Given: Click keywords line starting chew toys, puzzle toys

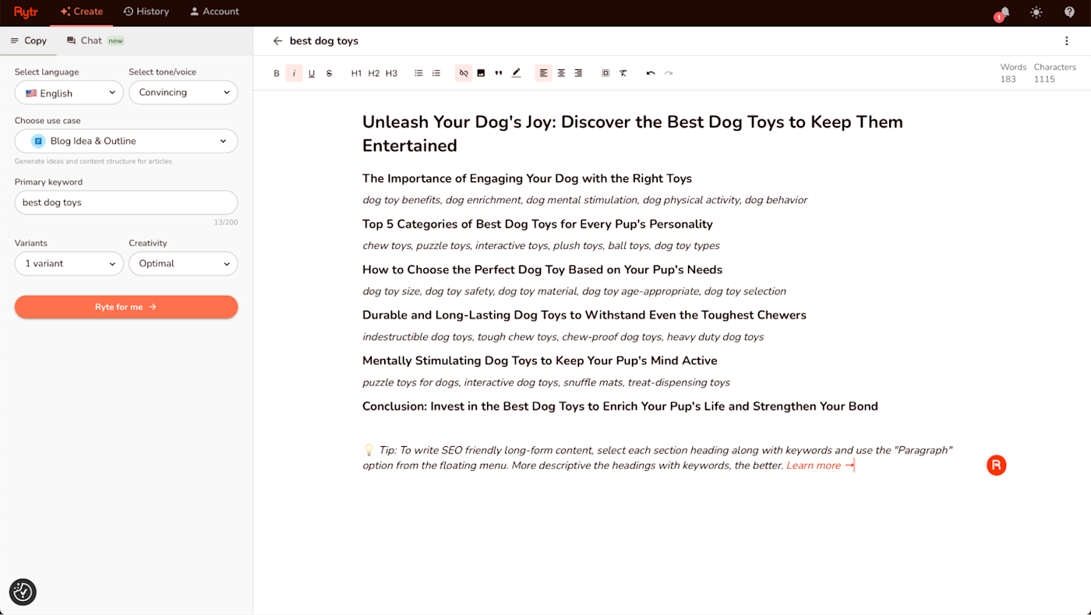Looking at the screenshot, I should point(541,246).
